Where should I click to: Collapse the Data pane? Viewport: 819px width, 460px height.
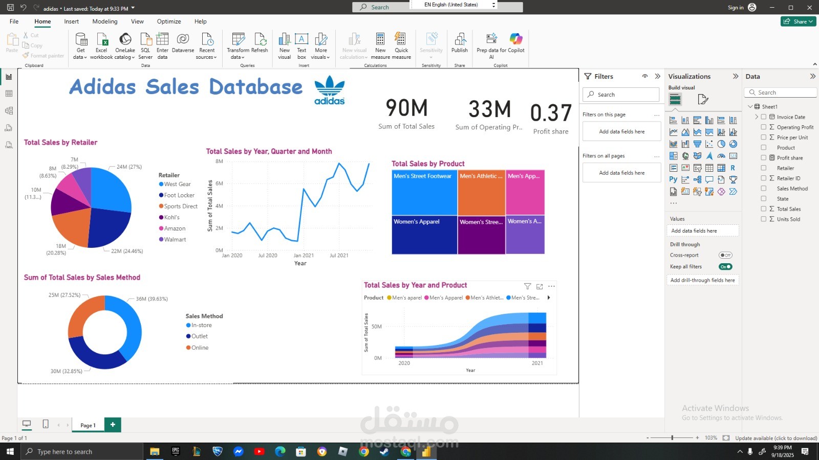coord(812,76)
